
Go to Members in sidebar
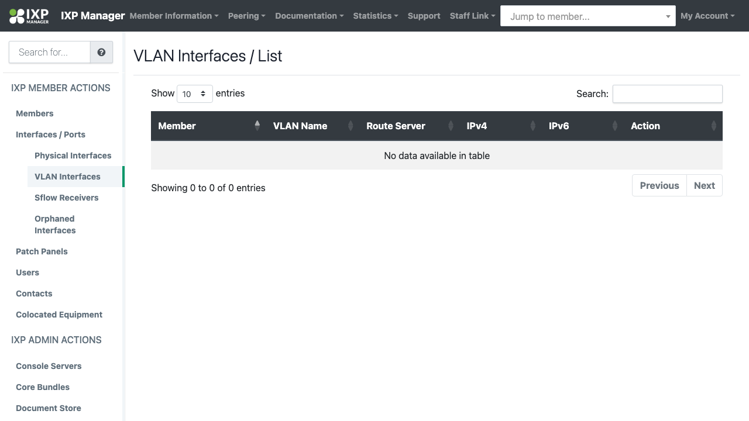pyautogui.click(x=35, y=113)
